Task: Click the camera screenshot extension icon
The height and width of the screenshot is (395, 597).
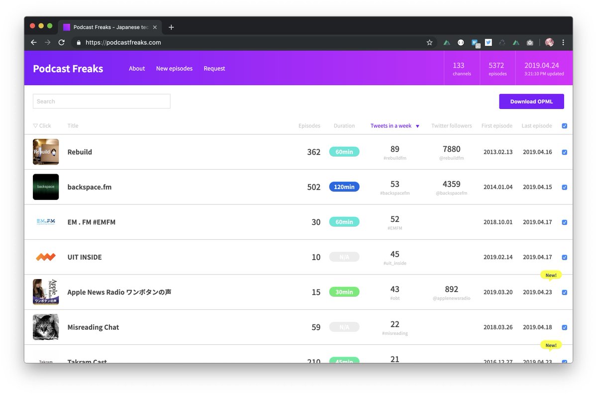Action: pyautogui.click(x=530, y=43)
